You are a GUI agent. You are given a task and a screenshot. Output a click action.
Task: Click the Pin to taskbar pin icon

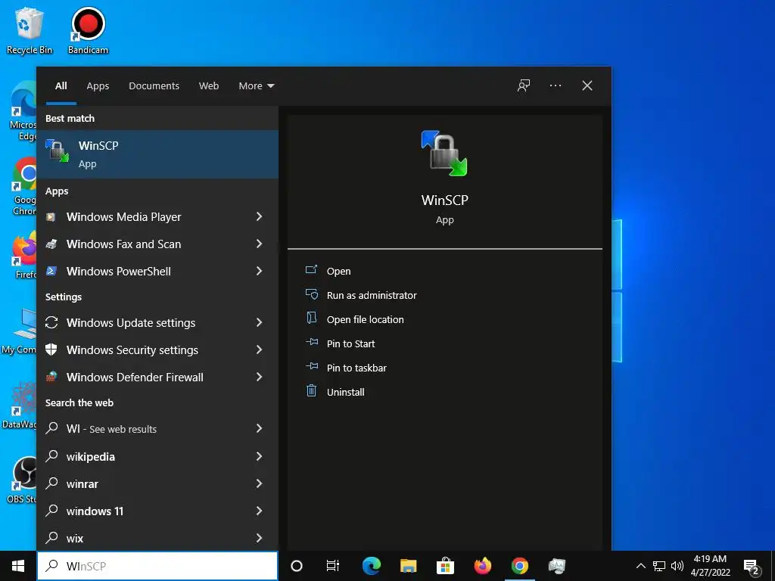coord(311,367)
